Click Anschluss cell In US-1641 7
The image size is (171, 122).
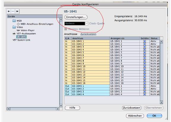coord(90,58)
